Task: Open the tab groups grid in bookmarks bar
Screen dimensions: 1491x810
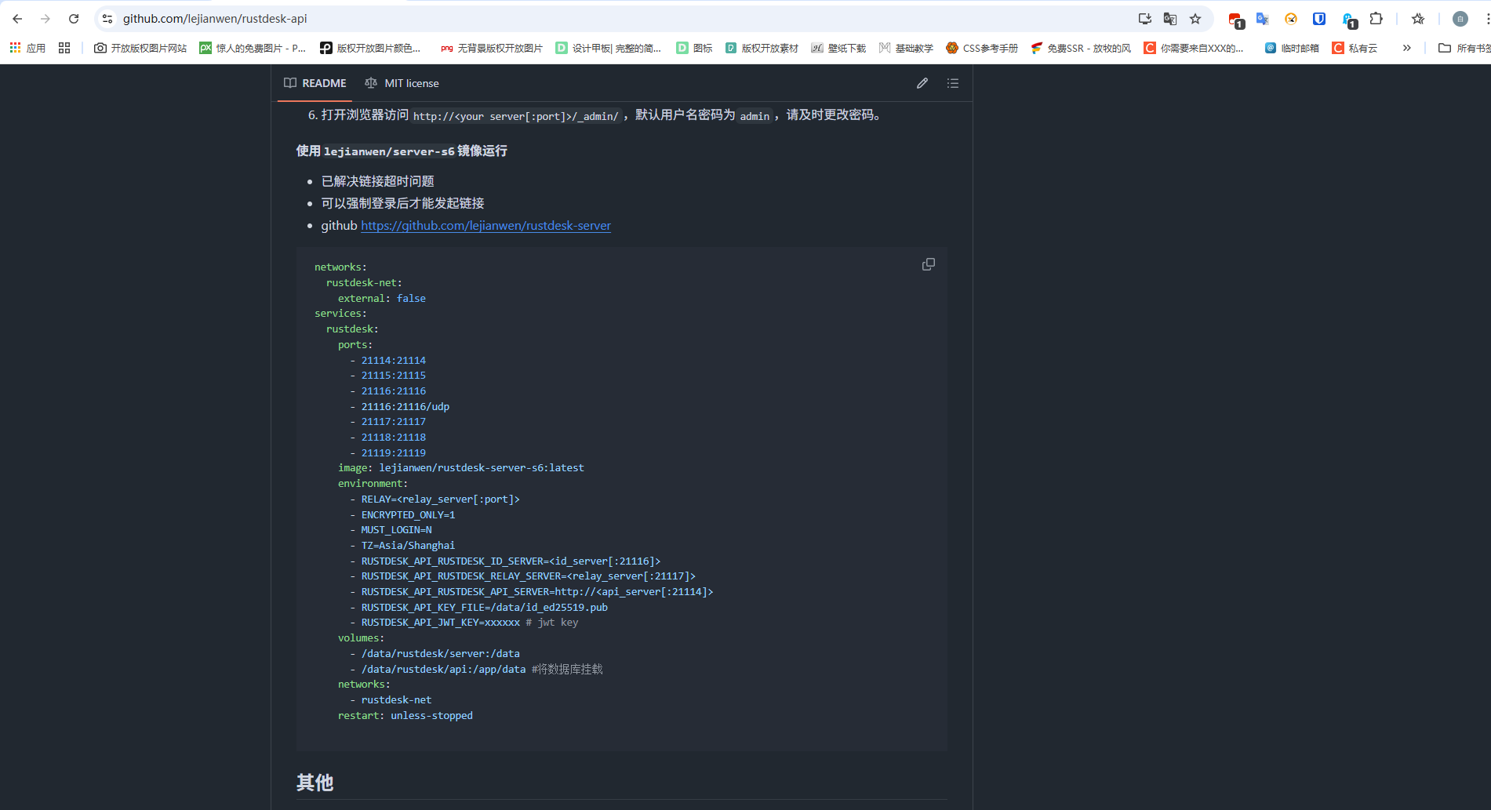Action: click(64, 48)
